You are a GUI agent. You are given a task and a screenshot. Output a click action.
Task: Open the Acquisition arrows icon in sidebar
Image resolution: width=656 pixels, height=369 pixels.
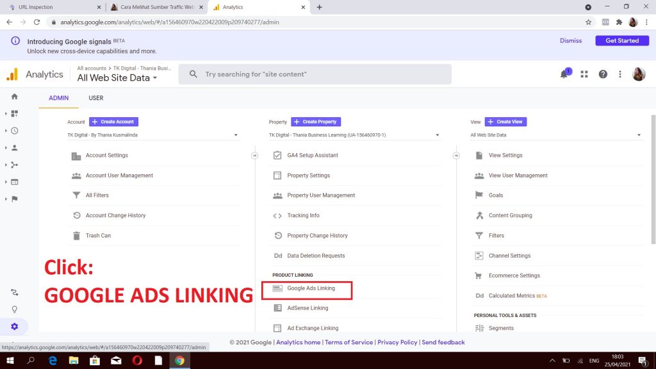(x=15, y=165)
